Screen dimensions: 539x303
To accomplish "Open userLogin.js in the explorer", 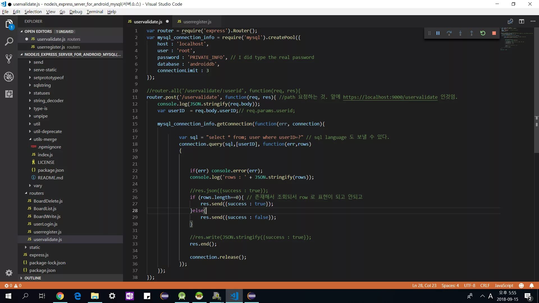I will click(45, 224).
